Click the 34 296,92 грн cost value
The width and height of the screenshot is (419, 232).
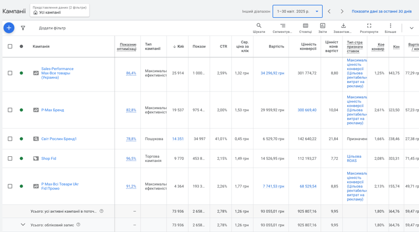tap(272, 73)
